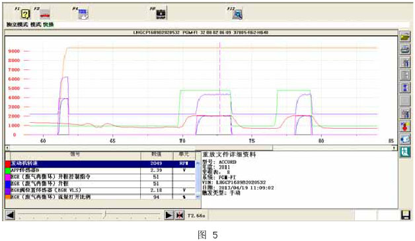This screenshot has width=415, height=241.
Task: Click the printer icon in right sidebar
Action: pyautogui.click(x=405, y=50)
